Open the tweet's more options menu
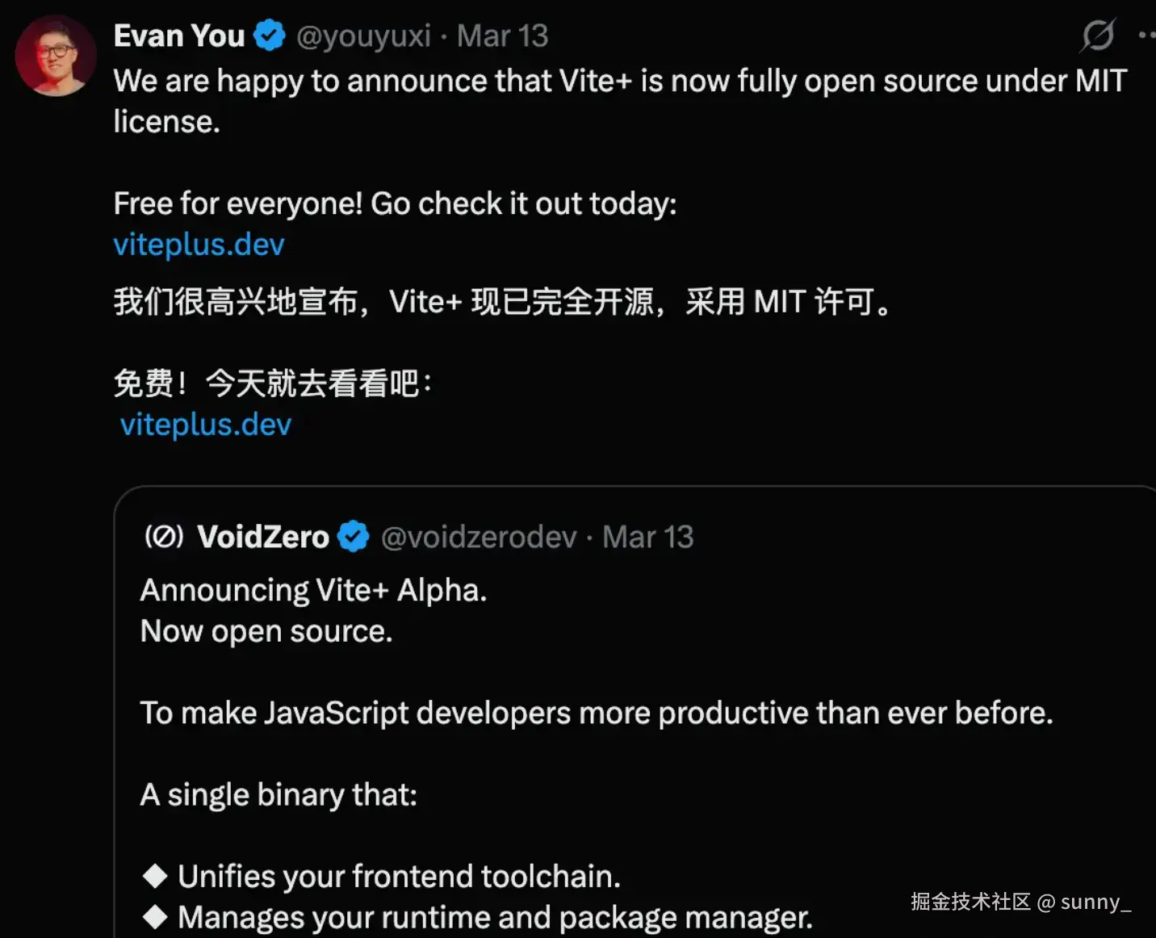 coord(1147,35)
